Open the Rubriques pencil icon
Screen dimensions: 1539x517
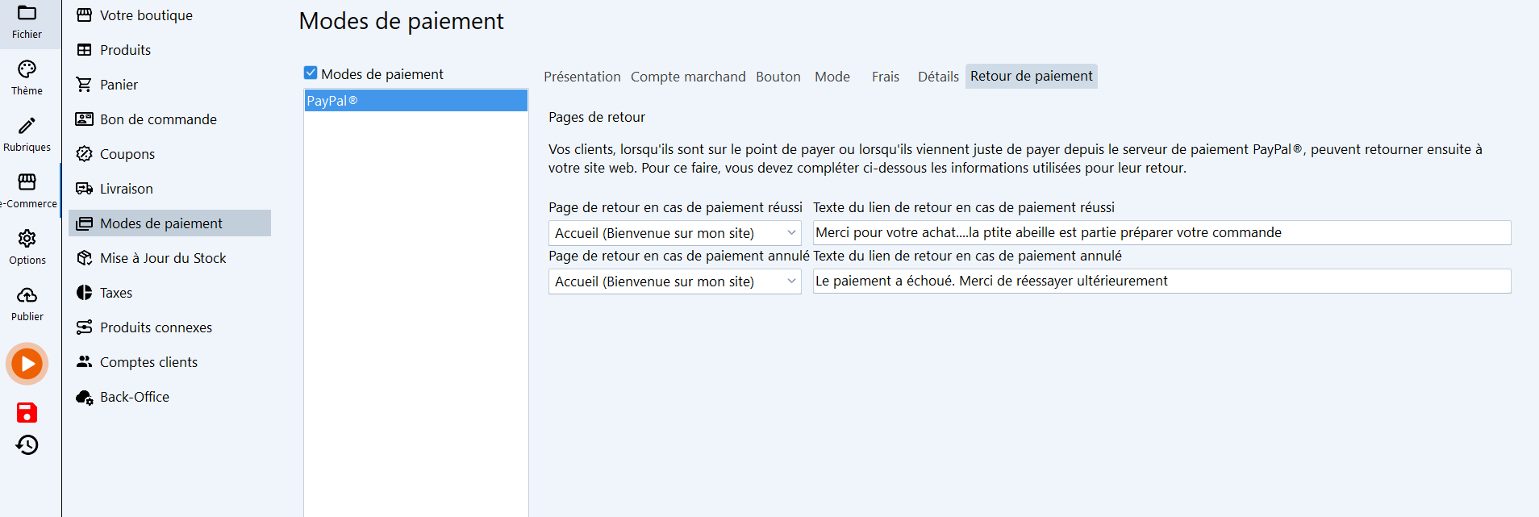(27, 126)
